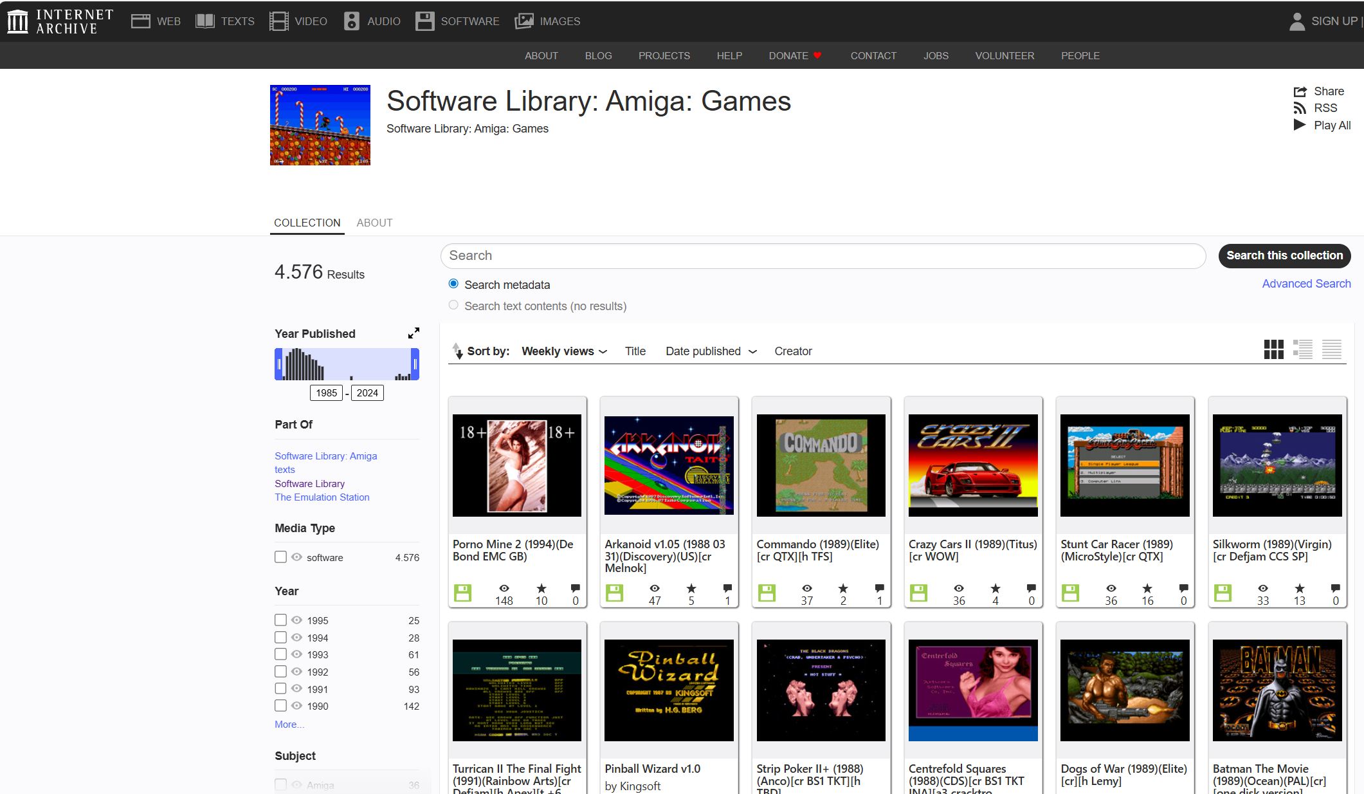The width and height of the screenshot is (1364, 794).
Task: Open the Arkanoid v1.05 game thumbnail
Action: 669,465
